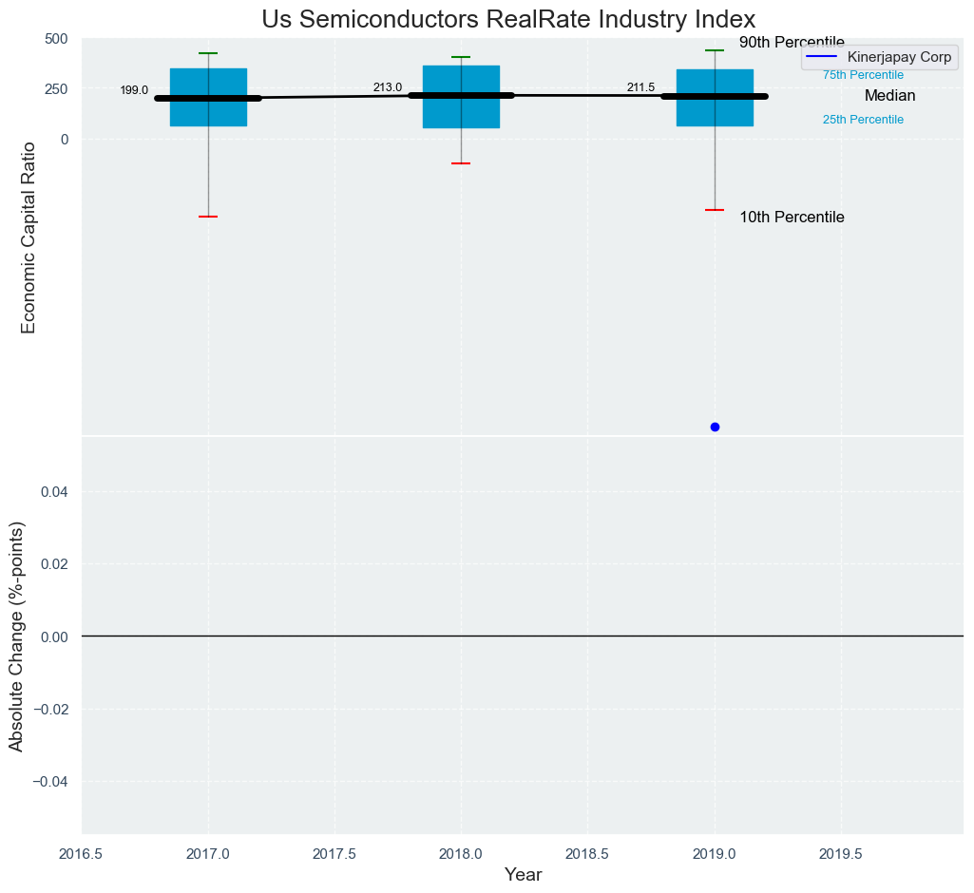The height and width of the screenshot is (893, 974).
Task: Click the 213.0 median value label
Action: coord(387,87)
